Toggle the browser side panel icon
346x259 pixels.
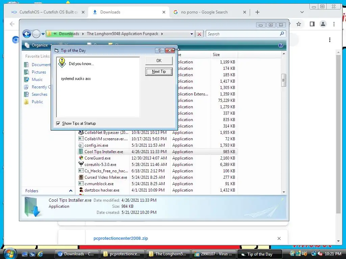pos(312,24)
